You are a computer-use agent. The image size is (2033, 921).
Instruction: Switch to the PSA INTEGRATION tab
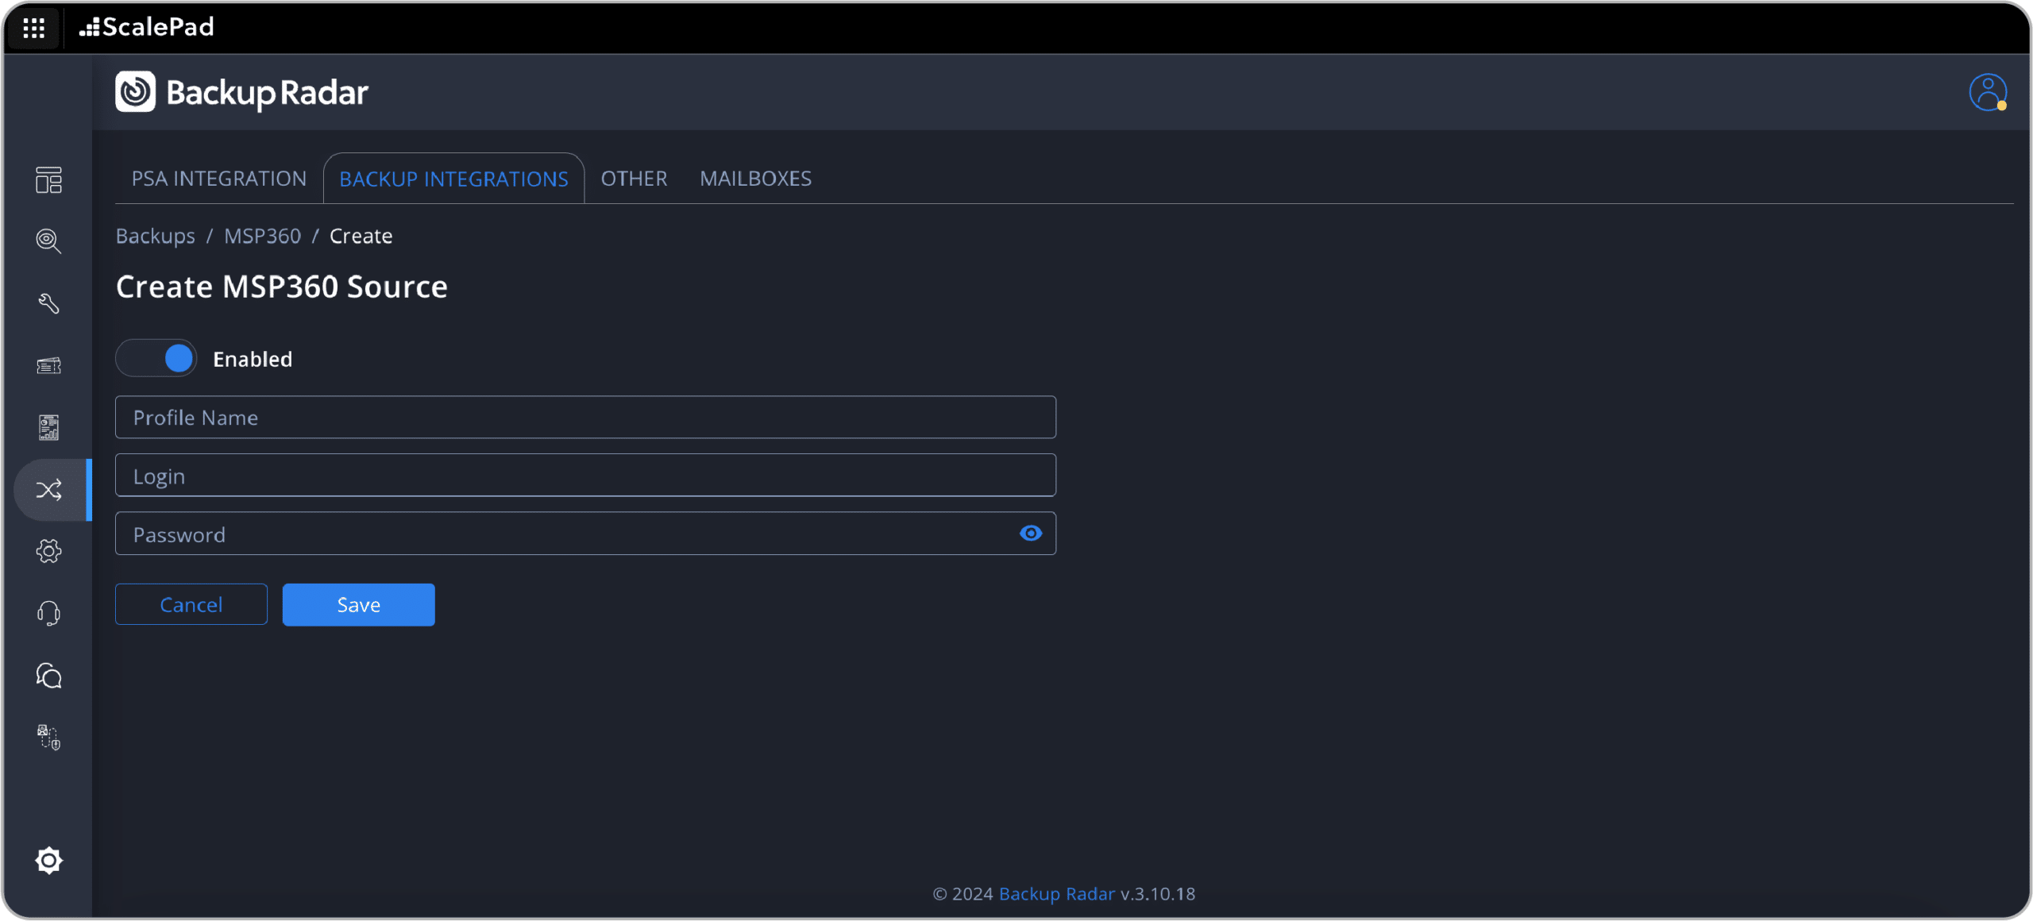tap(219, 179)
